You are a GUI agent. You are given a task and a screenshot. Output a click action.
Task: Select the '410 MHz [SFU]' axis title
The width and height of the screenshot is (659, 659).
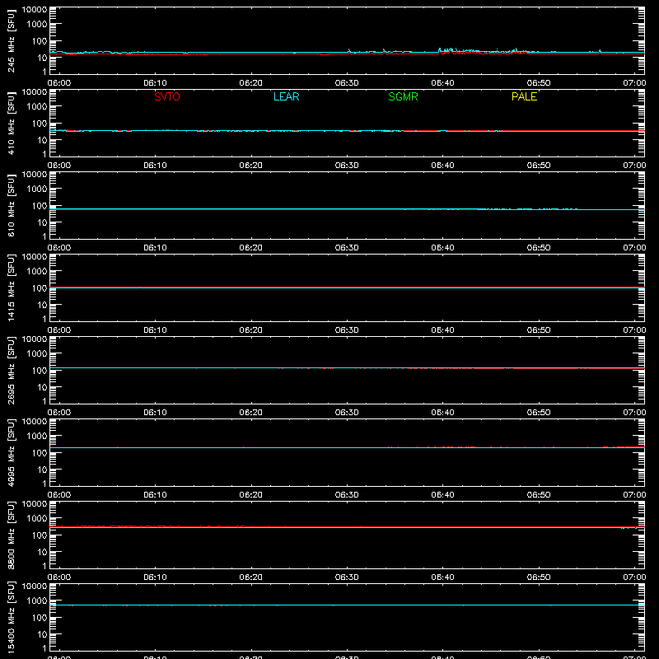pos(11,123)
